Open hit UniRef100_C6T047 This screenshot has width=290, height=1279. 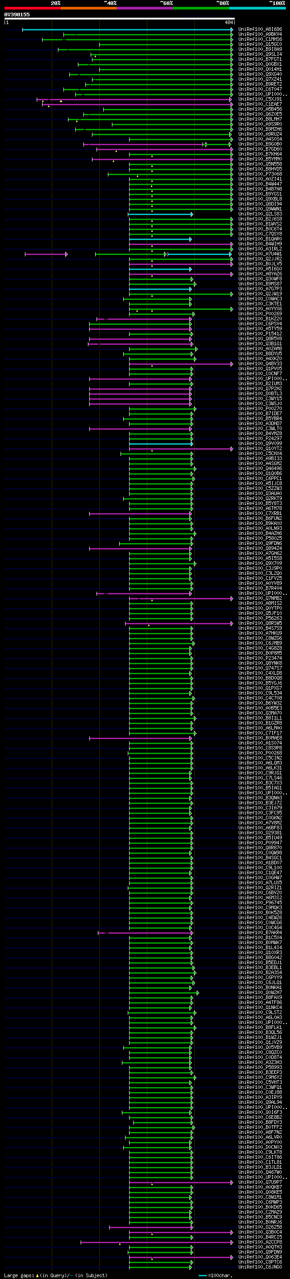[x=260, y=89]
